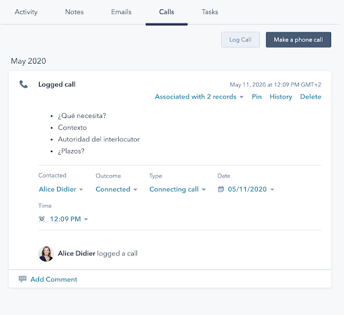View the call History link
The width and height of the screenshot is (344, 315).
pyautogui.click(x=281, y=97)
